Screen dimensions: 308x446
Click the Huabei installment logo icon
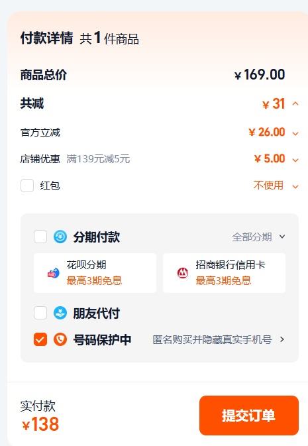[x=53, y=273]
